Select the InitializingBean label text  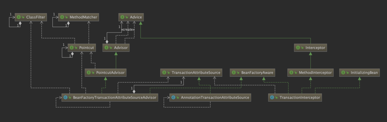[x=364, y=72]
